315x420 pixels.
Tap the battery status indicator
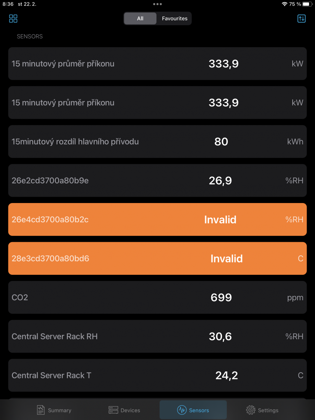point(306,4)
